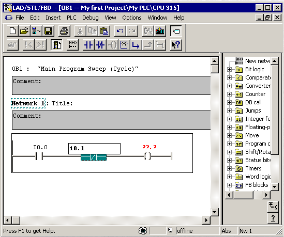Click the Network 1 comment box

pyautogui.click(x=111, y=120)
